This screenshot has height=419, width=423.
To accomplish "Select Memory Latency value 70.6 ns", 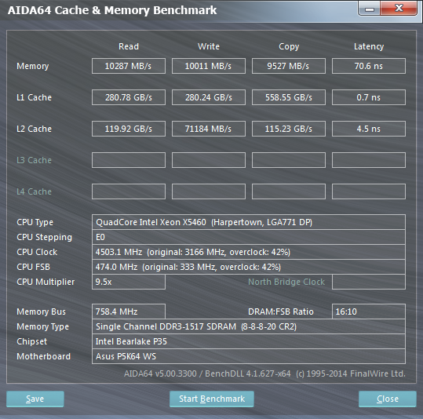I will [x=369, y=66].
